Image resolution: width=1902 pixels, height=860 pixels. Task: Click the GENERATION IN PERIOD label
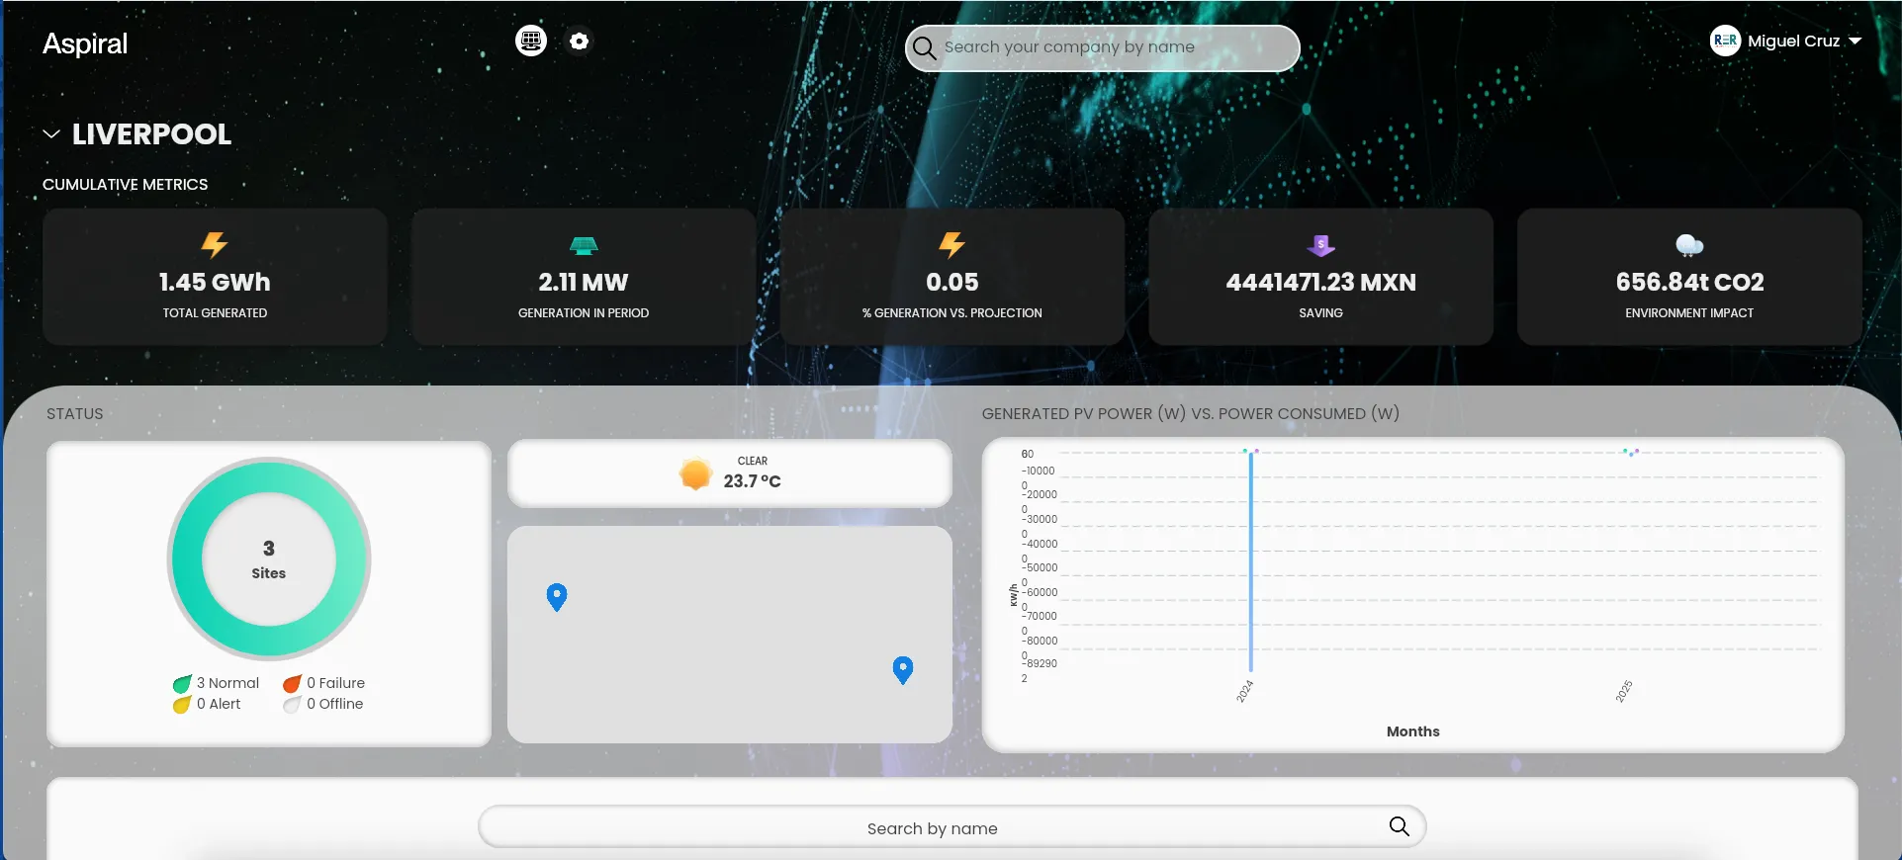click(x=584, y=313)
